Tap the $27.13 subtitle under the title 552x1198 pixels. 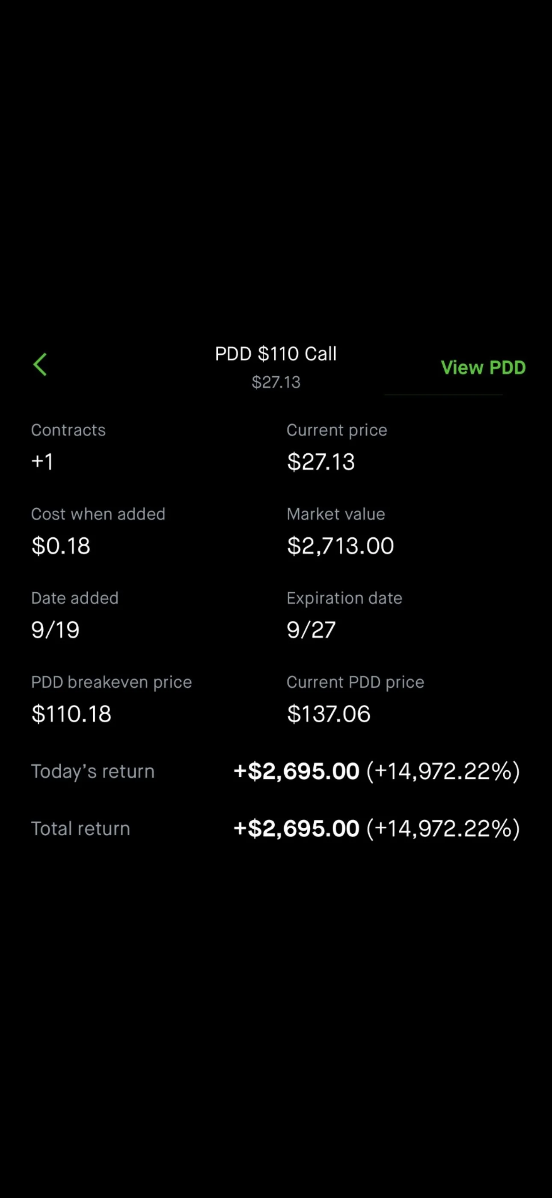coord(276,382)
